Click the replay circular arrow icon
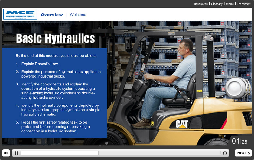Viewport: 254px width, 160px height. (225, 153)
